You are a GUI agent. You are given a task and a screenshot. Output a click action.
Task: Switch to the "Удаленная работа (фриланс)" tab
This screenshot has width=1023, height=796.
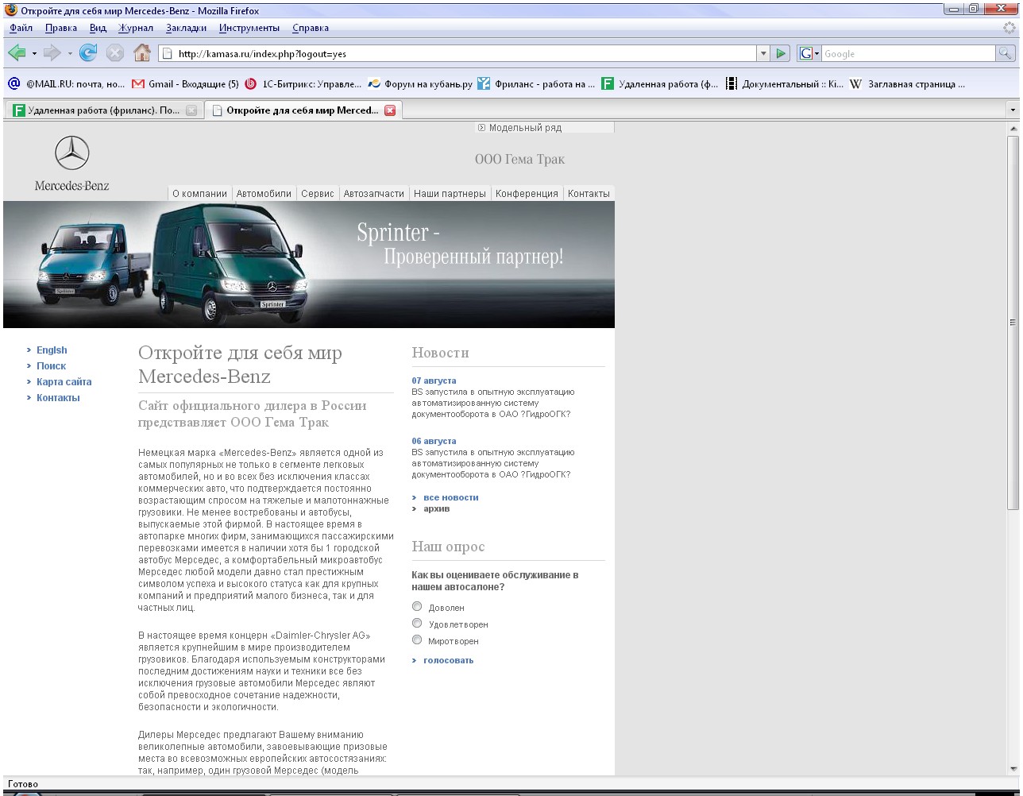99,110
